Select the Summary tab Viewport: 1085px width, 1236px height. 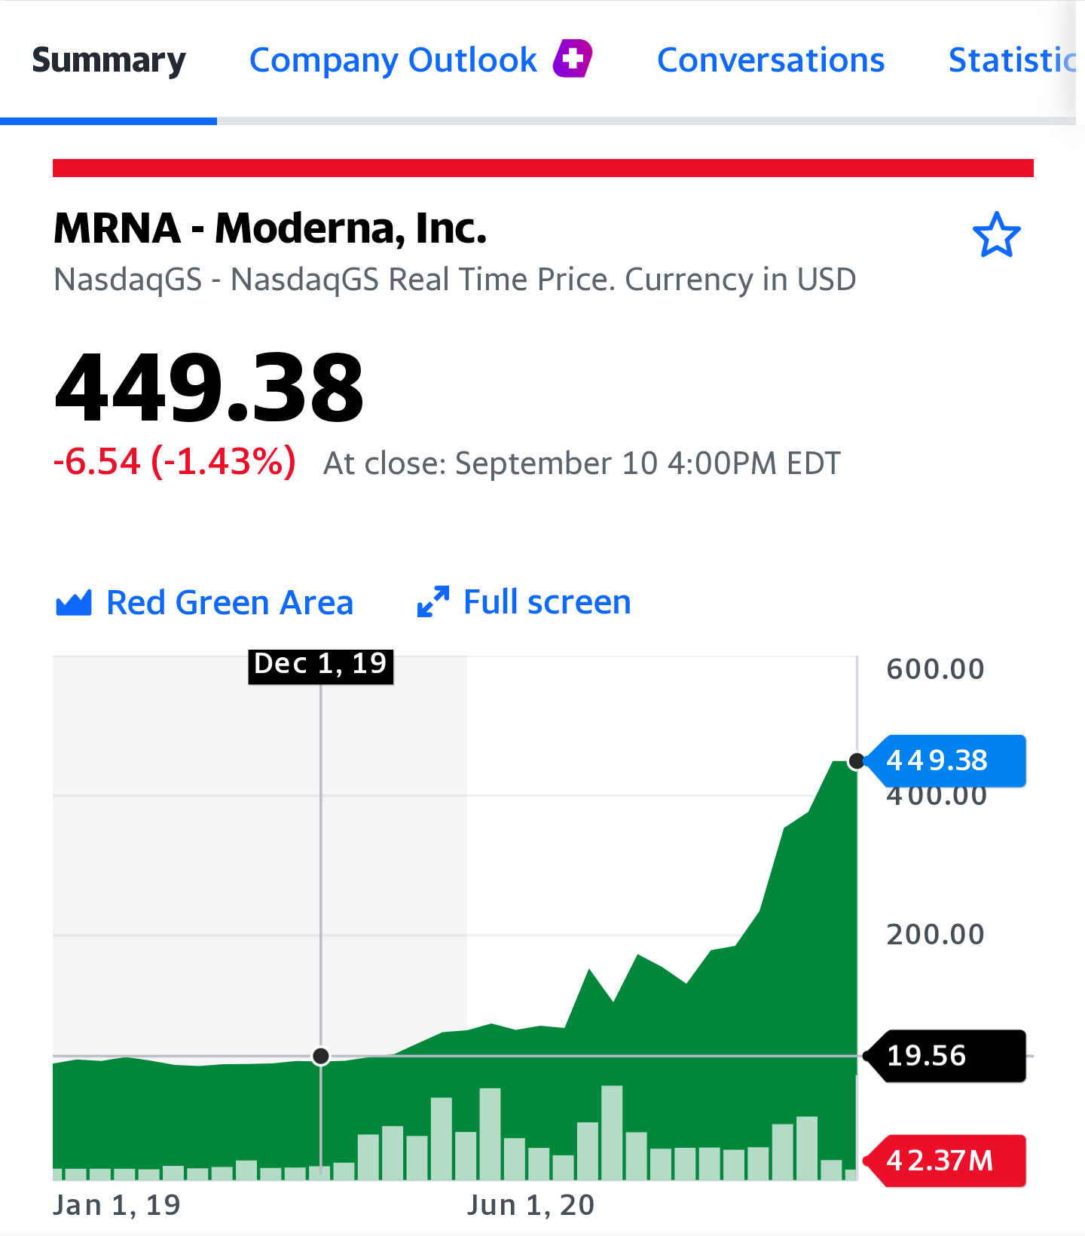[x=108, y=60]
